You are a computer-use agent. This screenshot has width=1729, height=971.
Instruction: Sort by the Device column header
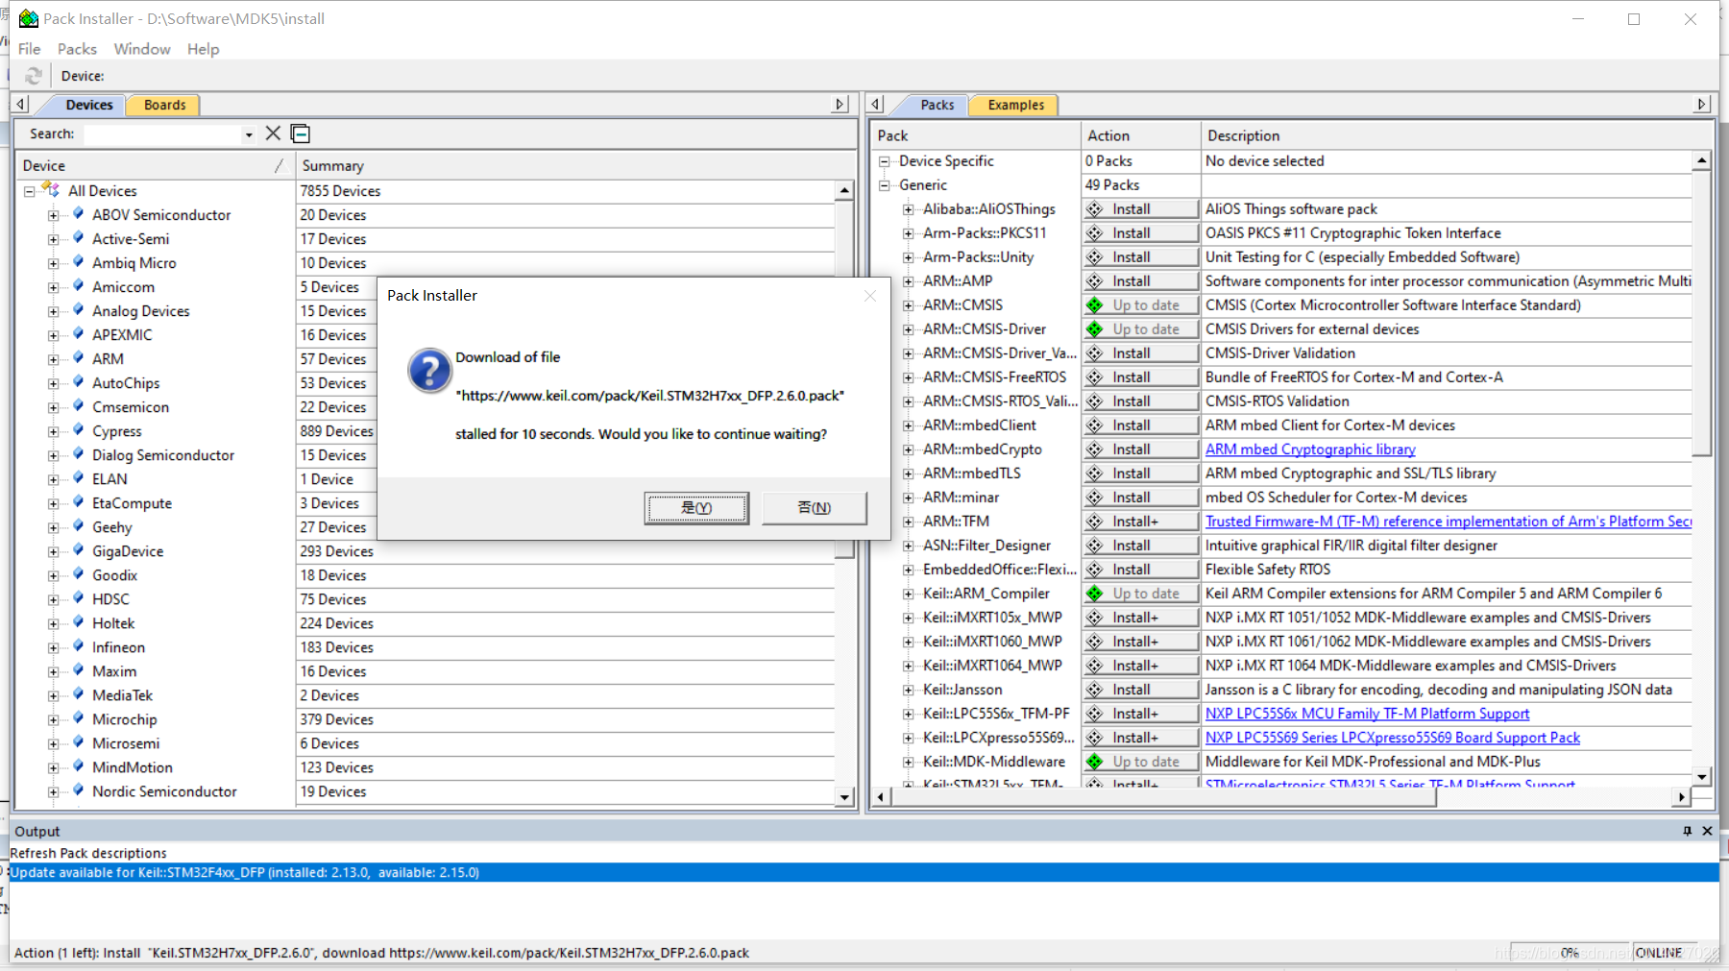tap(156, 165)
